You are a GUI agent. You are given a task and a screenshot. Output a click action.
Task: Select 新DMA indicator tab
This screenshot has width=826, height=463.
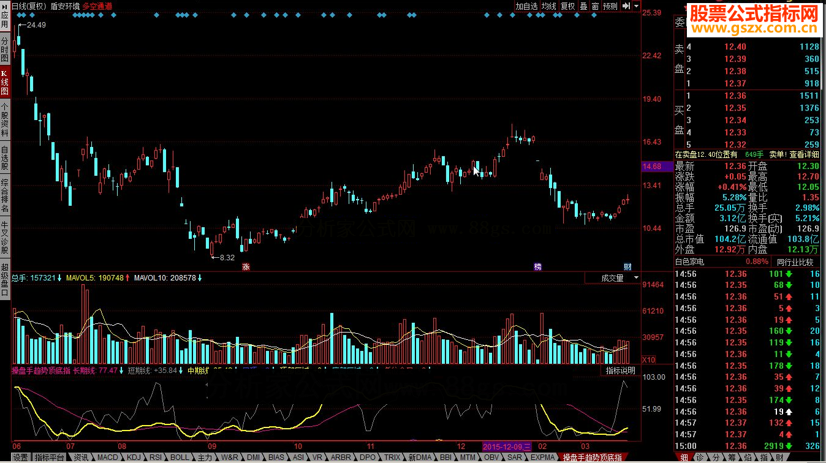(420, 457)
